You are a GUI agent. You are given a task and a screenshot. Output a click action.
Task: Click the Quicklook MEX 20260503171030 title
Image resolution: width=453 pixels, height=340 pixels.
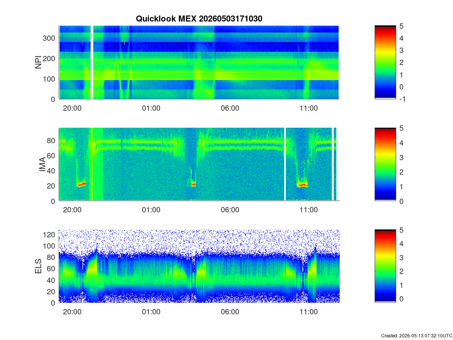point(199,19)
